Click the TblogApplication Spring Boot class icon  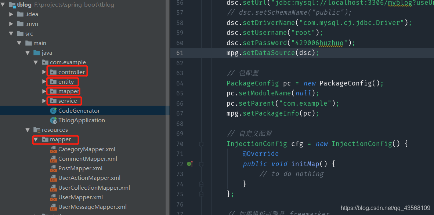pos(53,120)
